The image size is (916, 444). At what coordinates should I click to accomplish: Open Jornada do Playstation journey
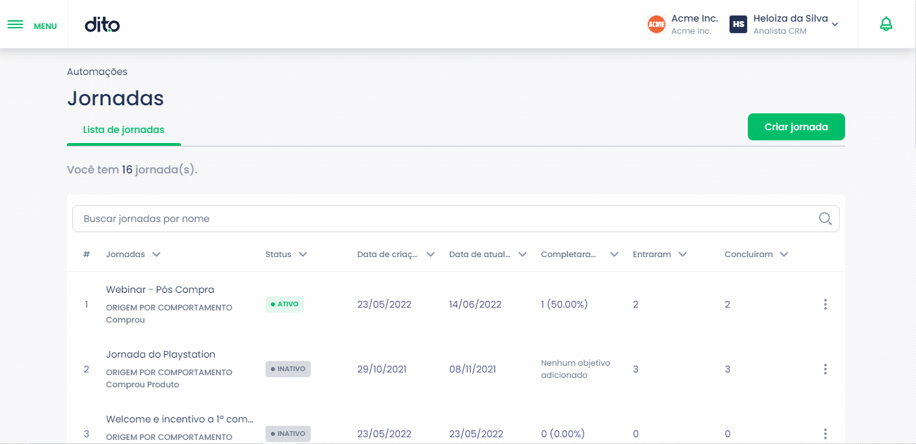161,354
